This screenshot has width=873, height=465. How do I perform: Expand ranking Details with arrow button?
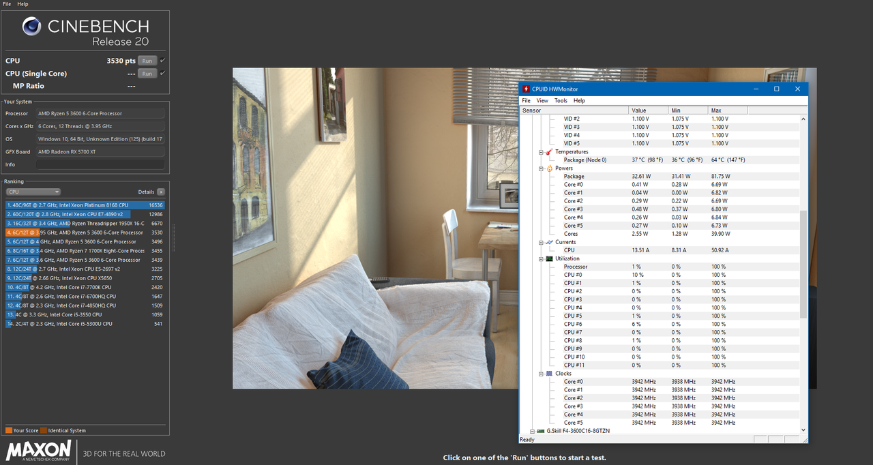(161, 192)
